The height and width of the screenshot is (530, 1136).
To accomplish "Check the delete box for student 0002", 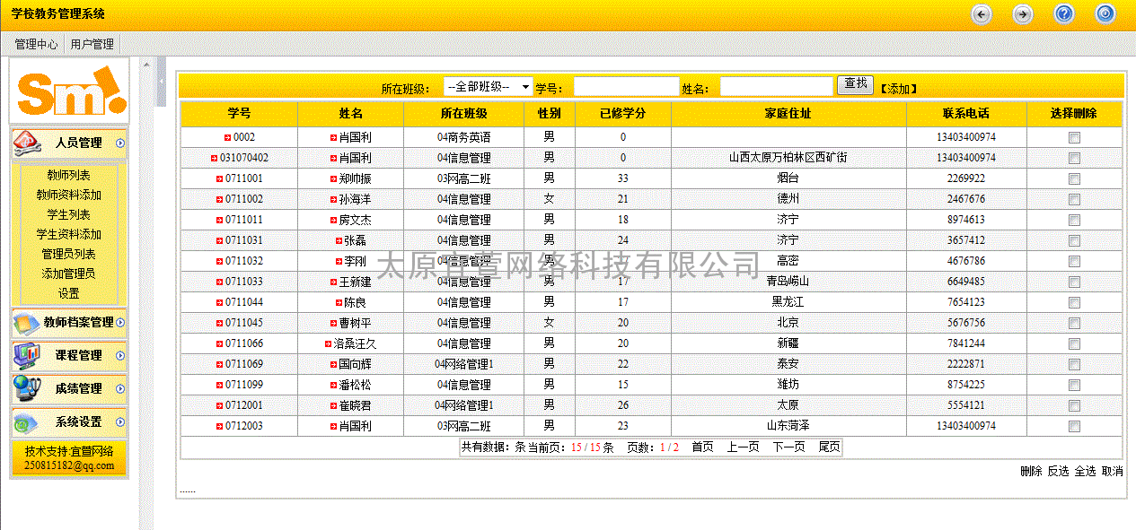I will (1074, 138).
